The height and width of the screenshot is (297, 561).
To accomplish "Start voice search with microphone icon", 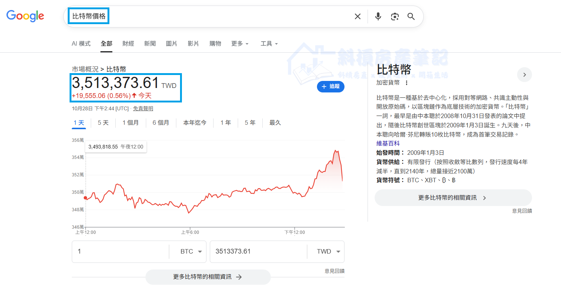I will [x=378, y=16].
